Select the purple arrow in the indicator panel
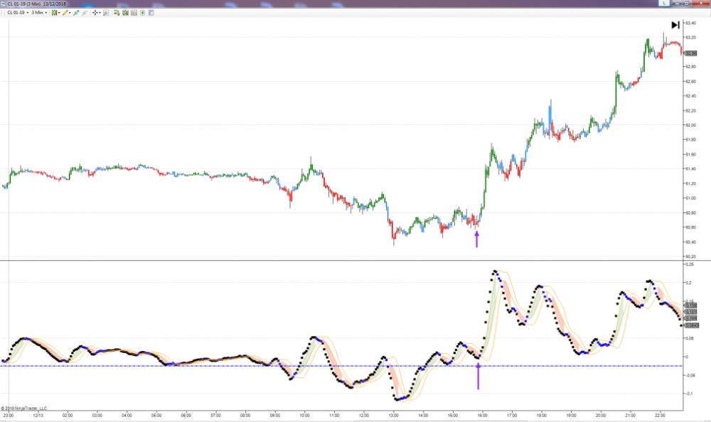This screenshot has width=711, height=422. click(x=478, y=376)
